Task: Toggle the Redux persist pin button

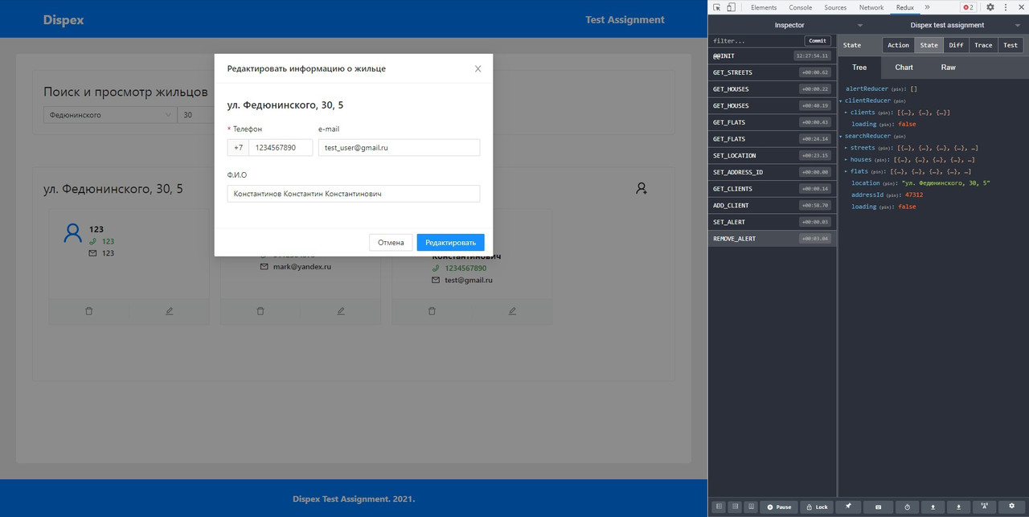Action: point(848,507)
